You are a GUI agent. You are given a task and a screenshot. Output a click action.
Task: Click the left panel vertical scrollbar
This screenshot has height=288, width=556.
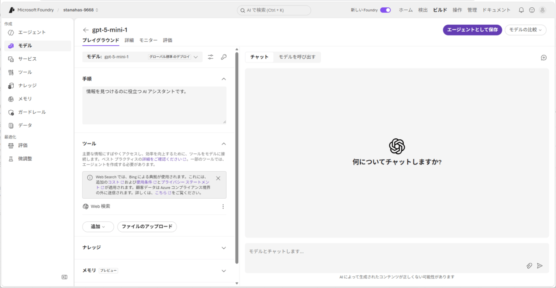tap(237, 158)
